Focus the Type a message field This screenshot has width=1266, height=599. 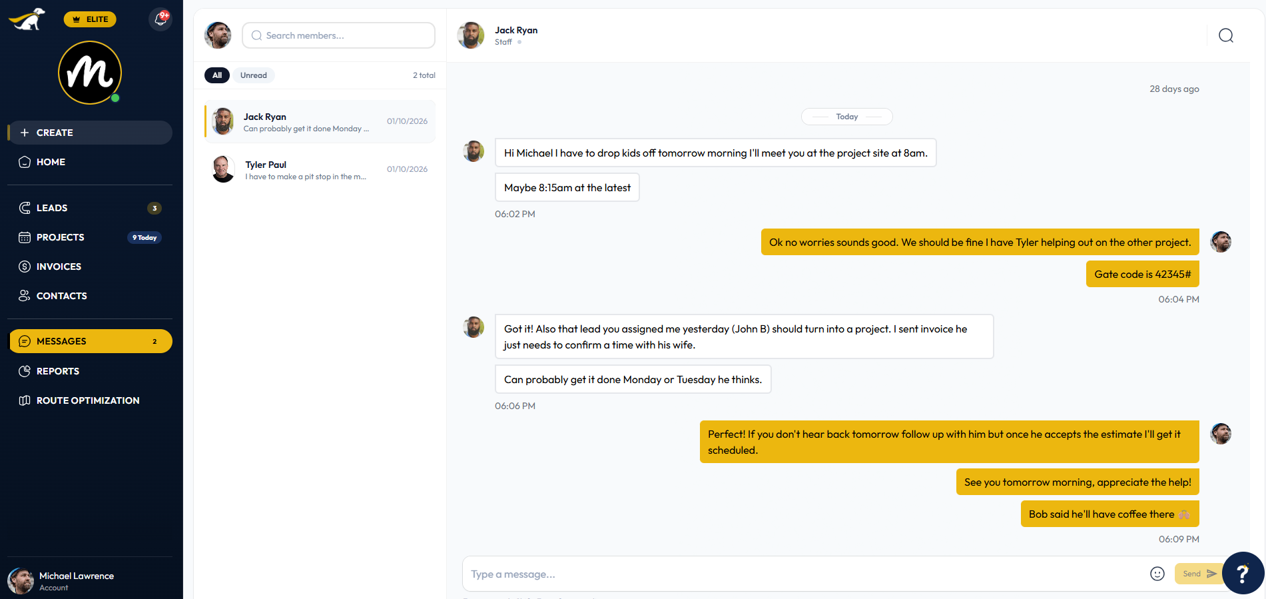[806, 574]
